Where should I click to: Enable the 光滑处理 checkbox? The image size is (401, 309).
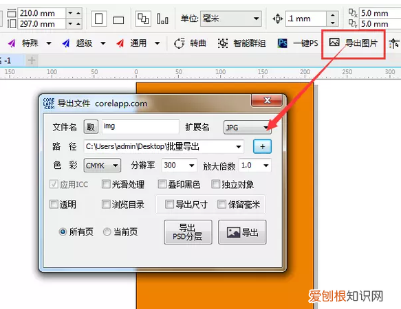pyautogui.click(x=106, y=184)
